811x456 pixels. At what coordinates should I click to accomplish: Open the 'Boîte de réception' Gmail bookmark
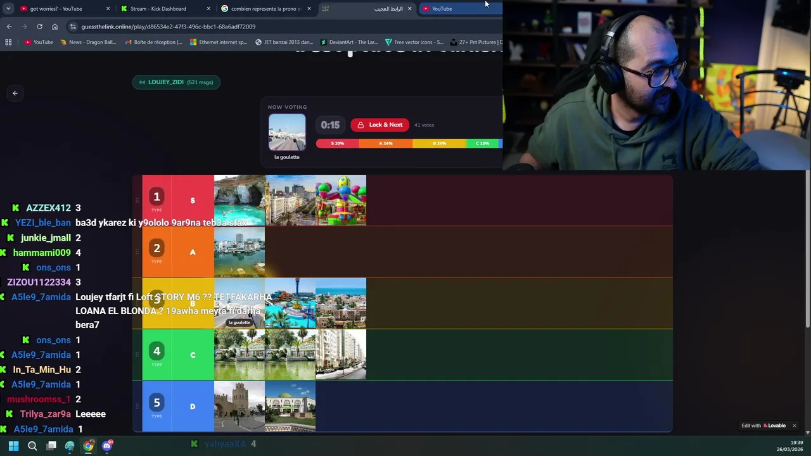(x=153, y=42)
